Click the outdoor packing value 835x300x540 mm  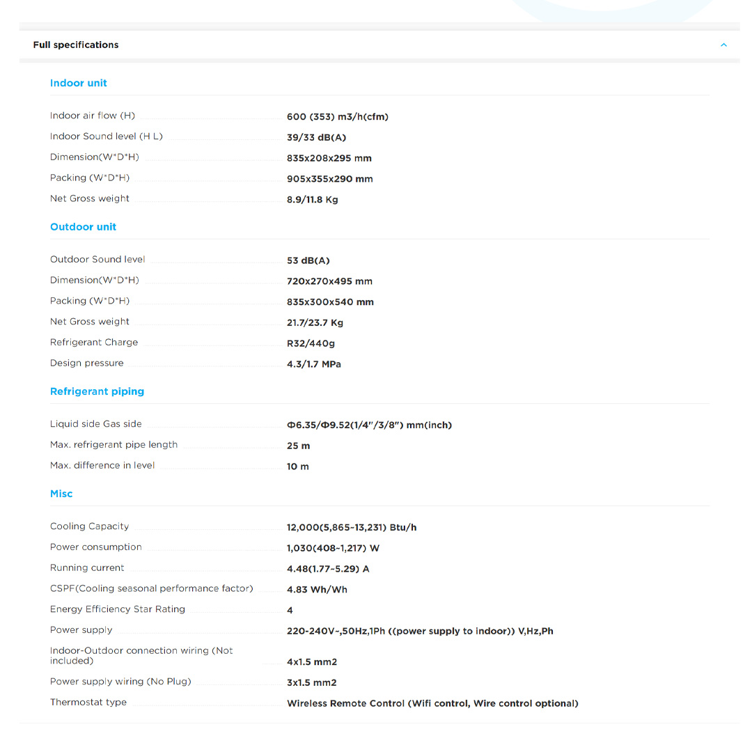330,302
